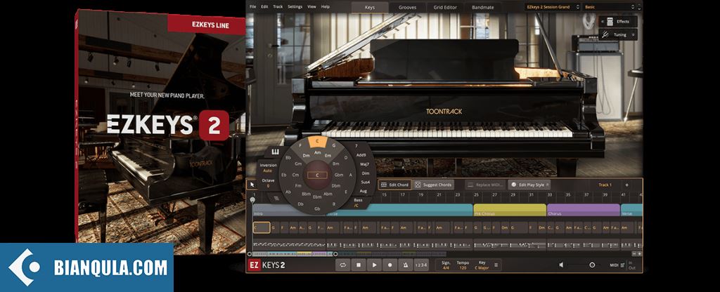The height and width of the screenshot is (292, 720).
Task: Start recording with the record button
Action: point(390,265)
